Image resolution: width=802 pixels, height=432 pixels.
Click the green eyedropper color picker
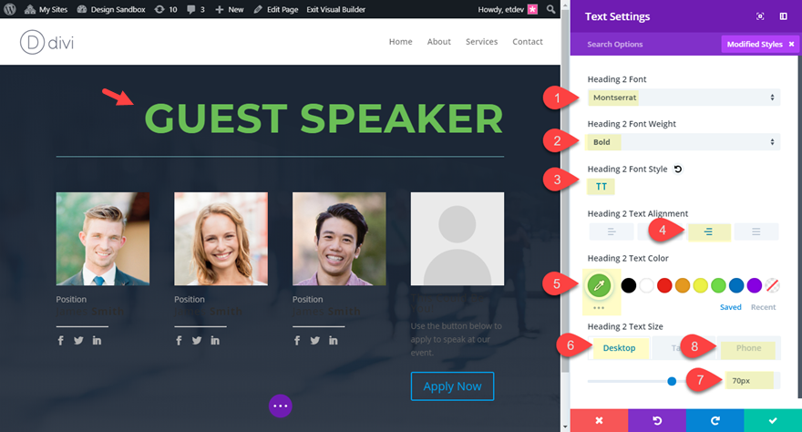point(599,285)
